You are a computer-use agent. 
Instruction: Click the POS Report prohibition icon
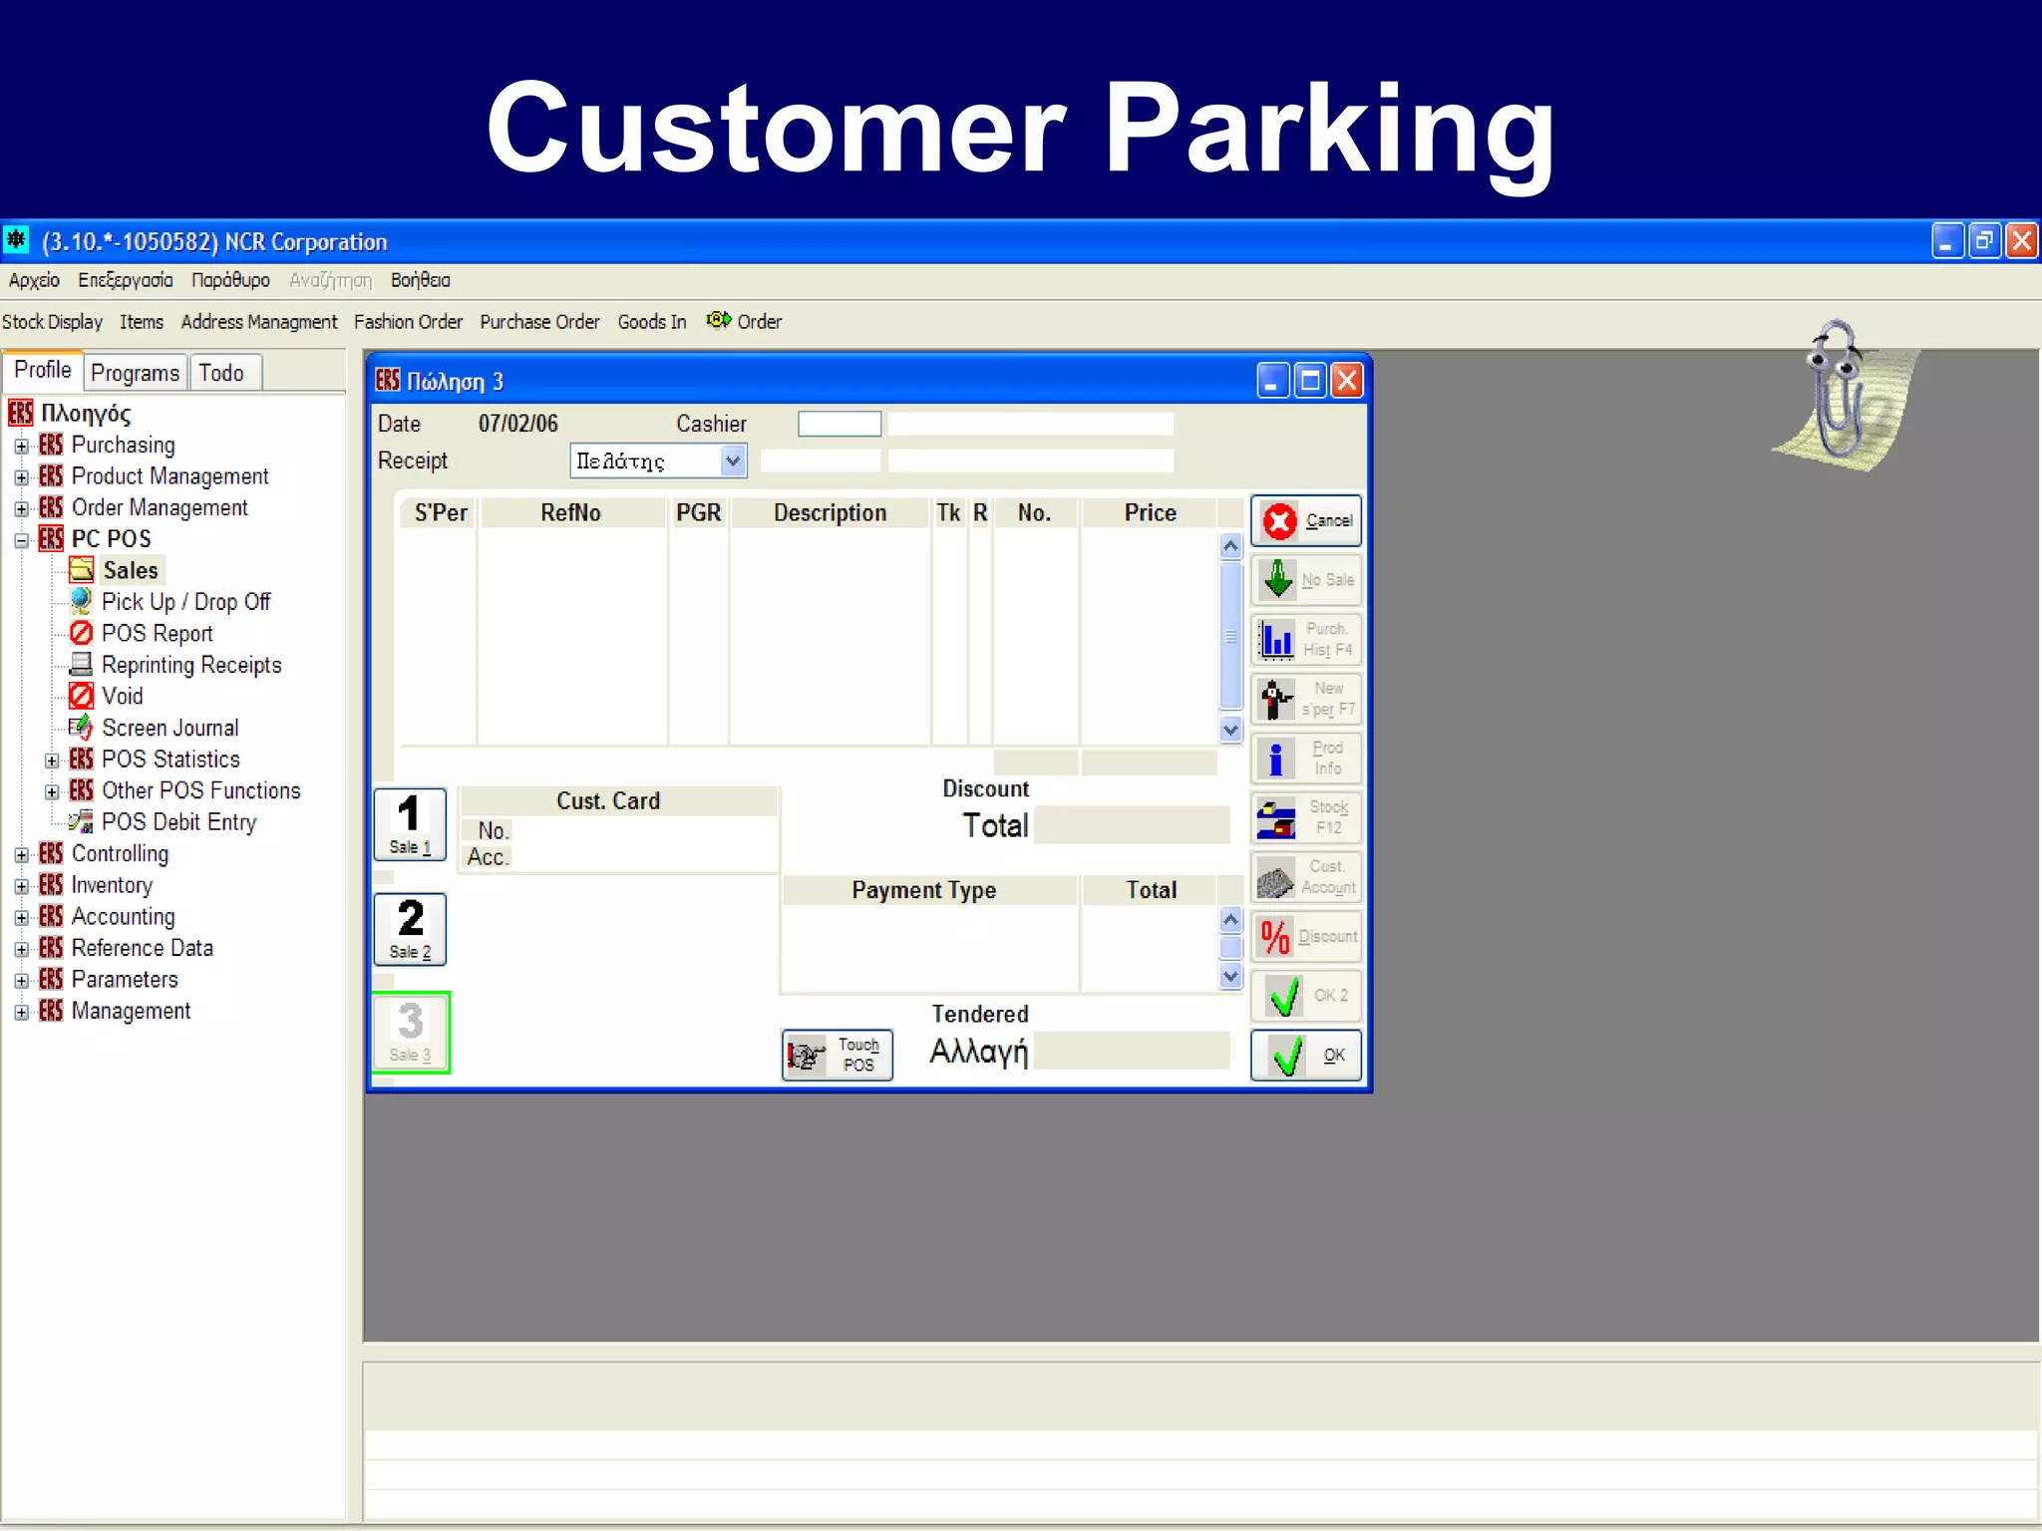pos(82,633)
